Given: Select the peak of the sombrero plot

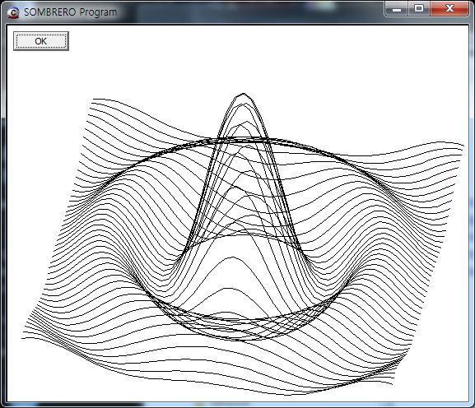Looking at the screenshot, I should (244, 94).
